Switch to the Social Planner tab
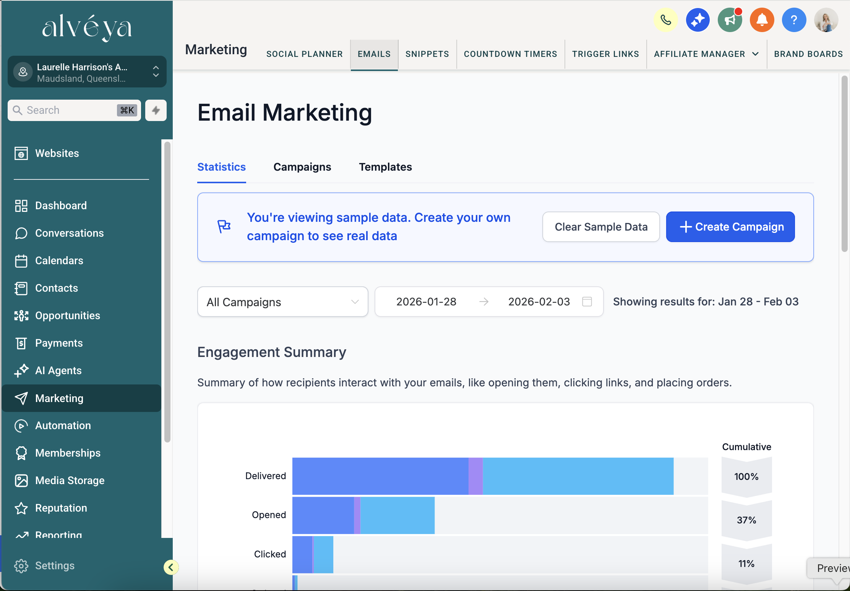This screenshot has width=850, height=591. (305, 54)
